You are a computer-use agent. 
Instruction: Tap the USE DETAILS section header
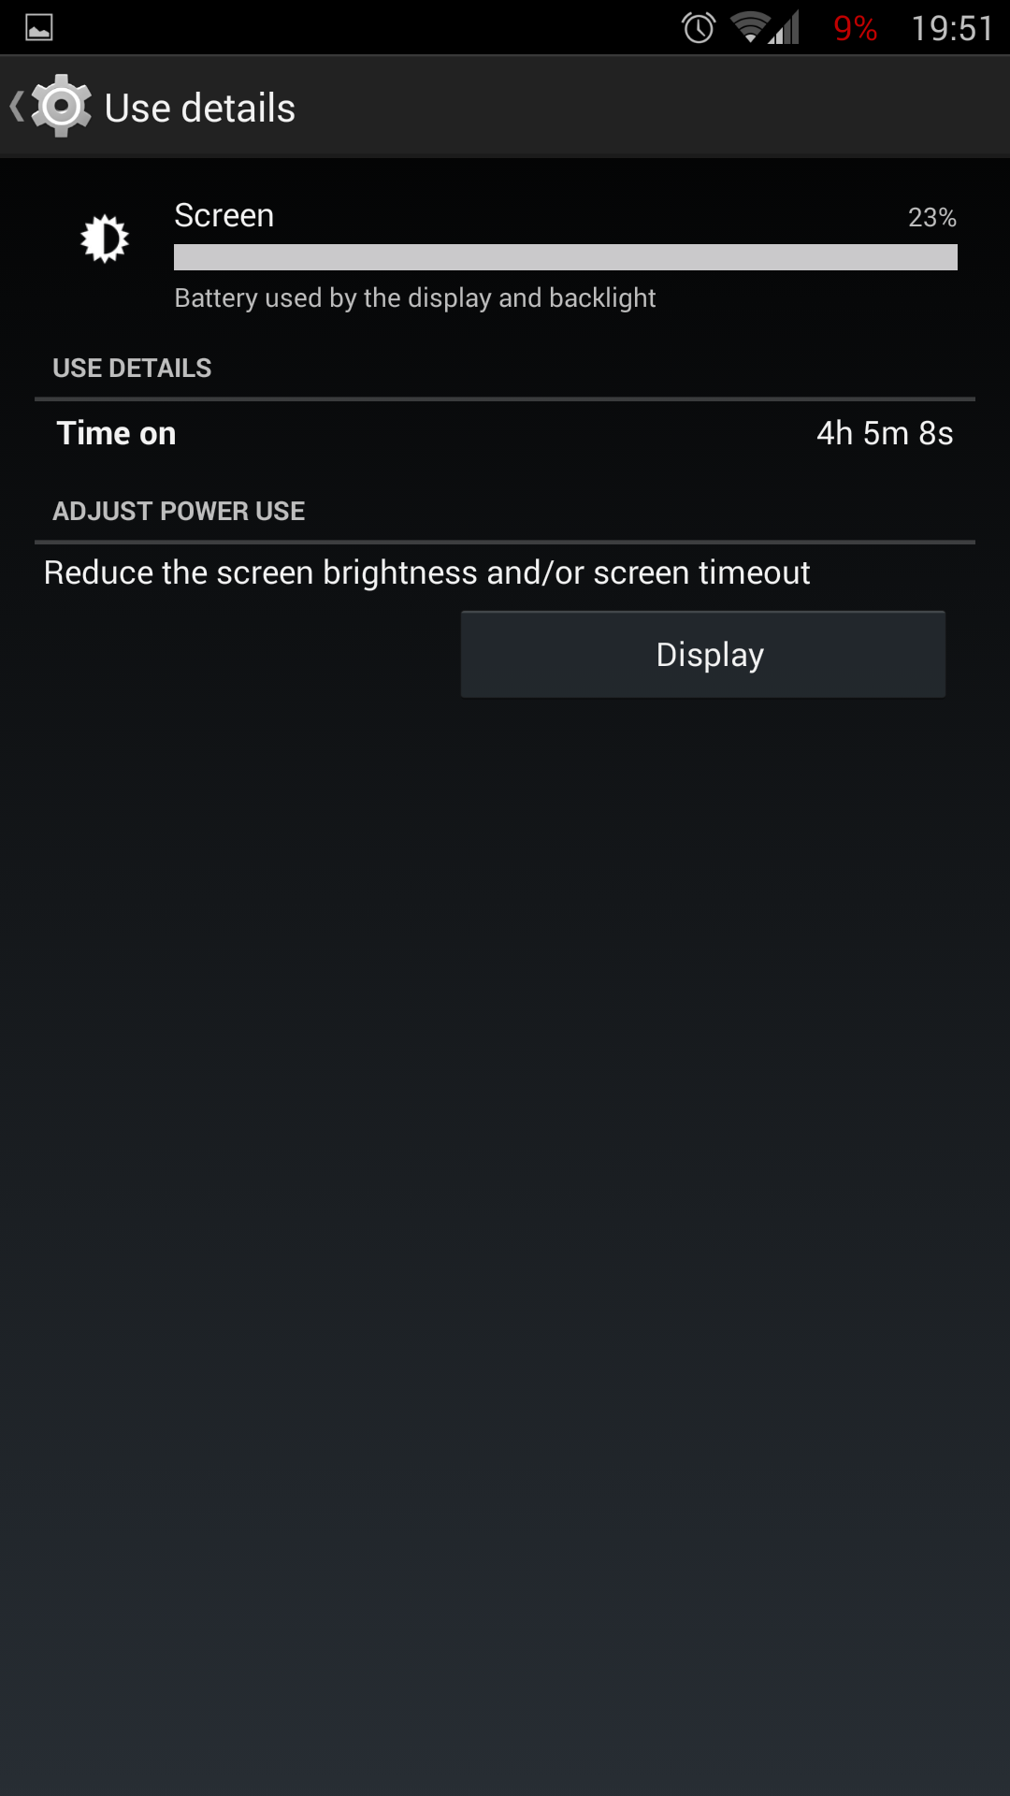132,369
